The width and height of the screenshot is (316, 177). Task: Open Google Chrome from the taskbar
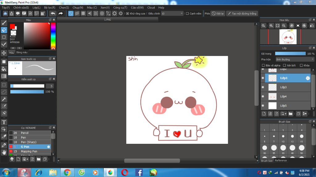(x=67, y=172)
